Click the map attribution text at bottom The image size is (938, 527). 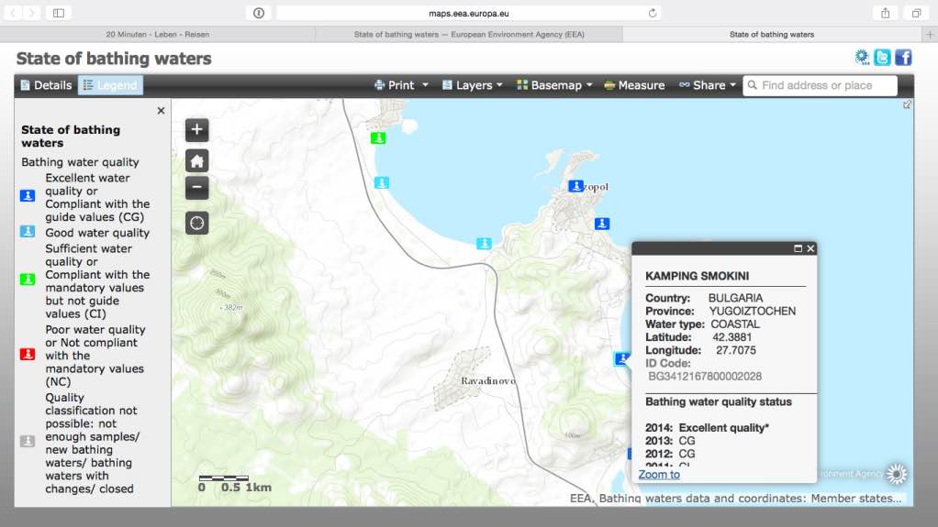[x=735, y=499]
